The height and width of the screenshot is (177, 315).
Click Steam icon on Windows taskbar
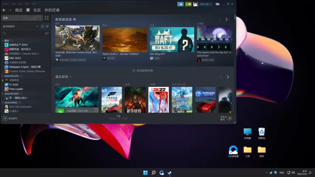click(170, 173)
